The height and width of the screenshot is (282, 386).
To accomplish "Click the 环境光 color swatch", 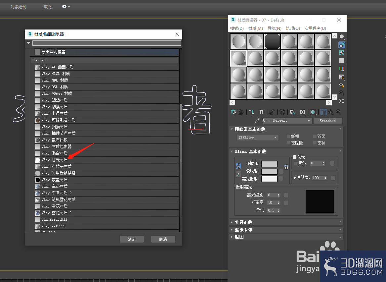I will (269, 164).
